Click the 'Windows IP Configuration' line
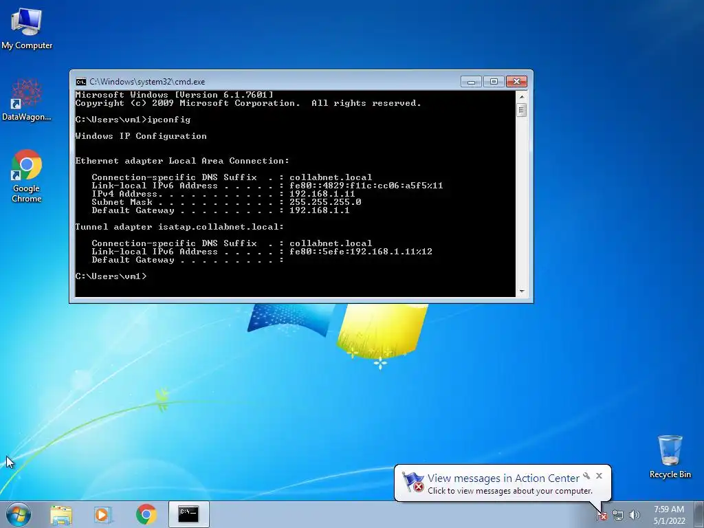This screenshot has height=528, width=704. [x=141, y=136]
